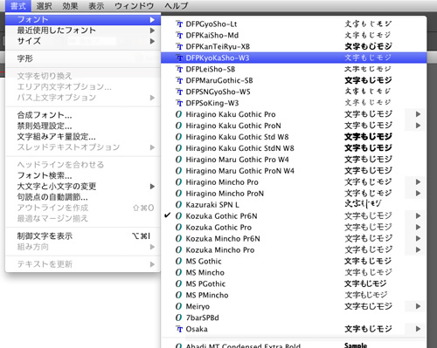This screenshot has height=348, width=437.
Task: Choose font DFPSoKing-W3
Action: point(294,103)
